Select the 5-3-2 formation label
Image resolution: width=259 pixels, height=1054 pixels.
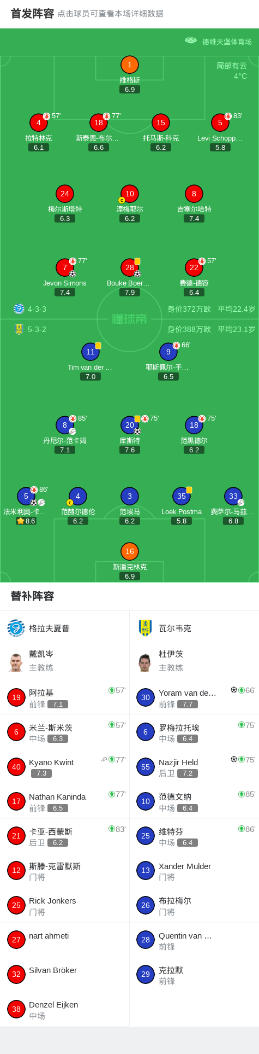tap(37, 329)
